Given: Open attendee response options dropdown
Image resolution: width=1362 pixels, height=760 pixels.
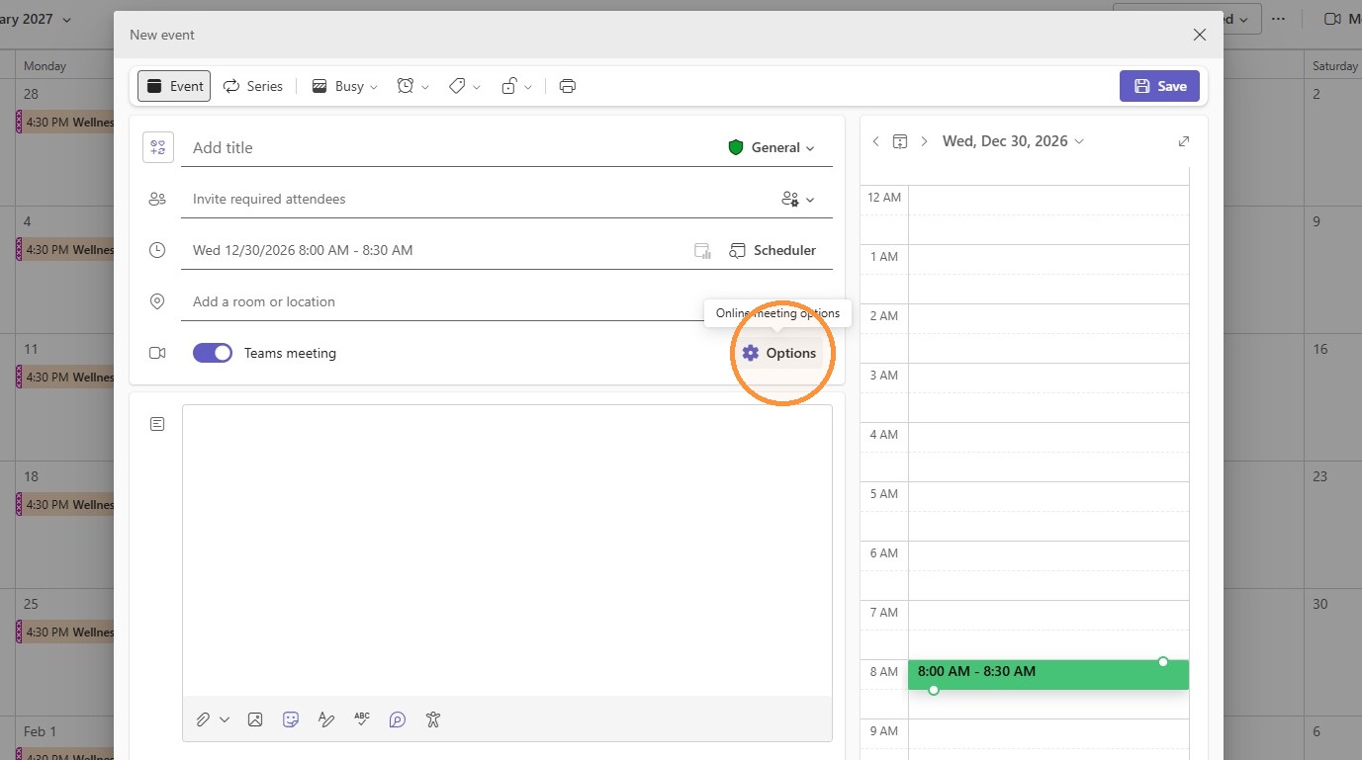Looking at the screenshot, I should (x=797, y=199).
